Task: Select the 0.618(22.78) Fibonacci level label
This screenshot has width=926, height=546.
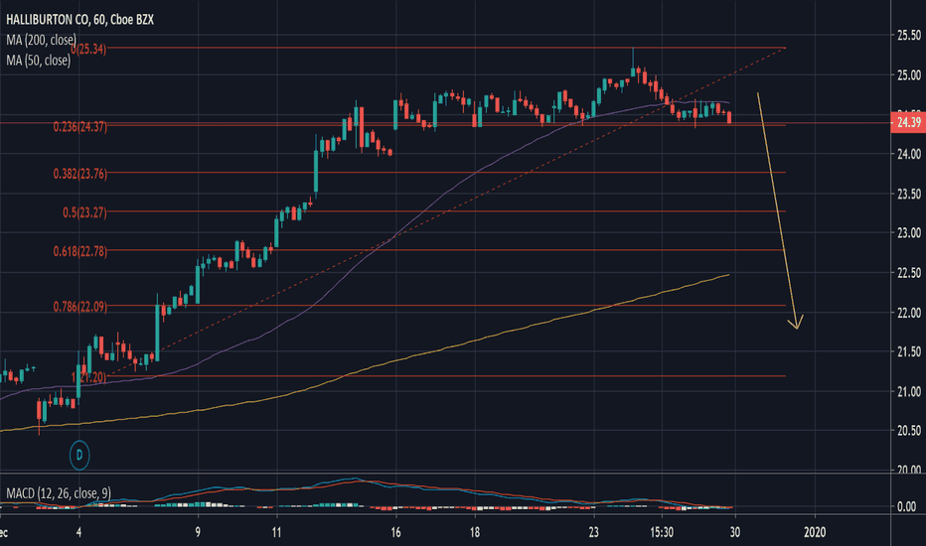Action: pos(80,251)
